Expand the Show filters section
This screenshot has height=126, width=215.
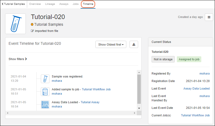pyautogui.click(x=18, y=59)
